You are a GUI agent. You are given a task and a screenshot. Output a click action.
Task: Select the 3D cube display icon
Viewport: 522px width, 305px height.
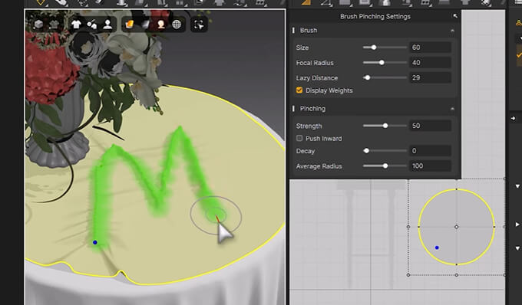[38, 25]
